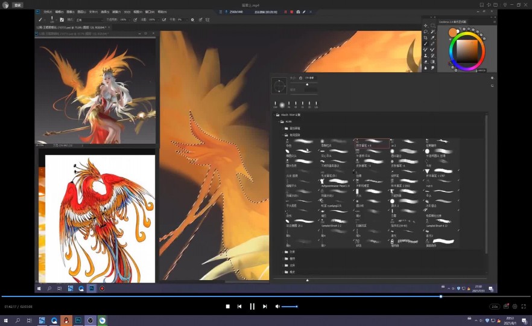Select the Sampled Brush 1 2 preset
The image size is (532, 326).
(x=336, y=223)
